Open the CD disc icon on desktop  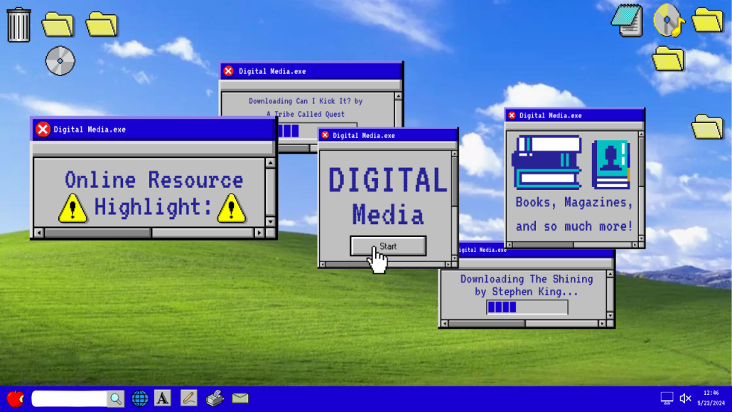(60, 60)
